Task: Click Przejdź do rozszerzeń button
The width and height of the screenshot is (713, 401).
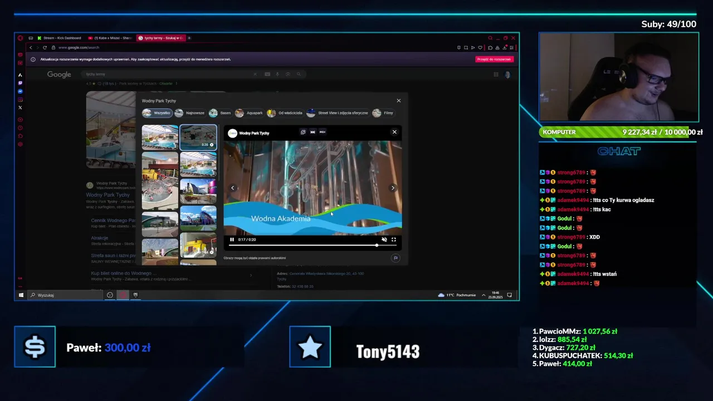Action: pyautogui.click(x=494, y=59)
